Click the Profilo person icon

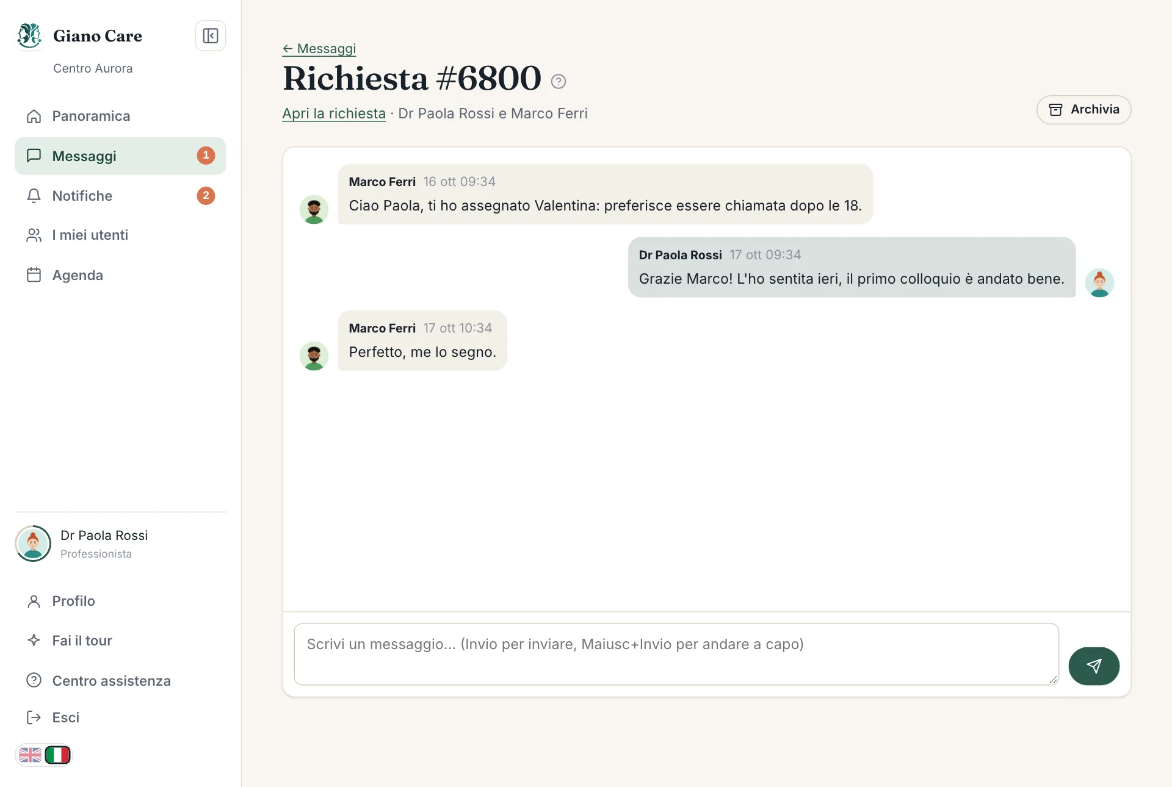(x=34, y=601)
